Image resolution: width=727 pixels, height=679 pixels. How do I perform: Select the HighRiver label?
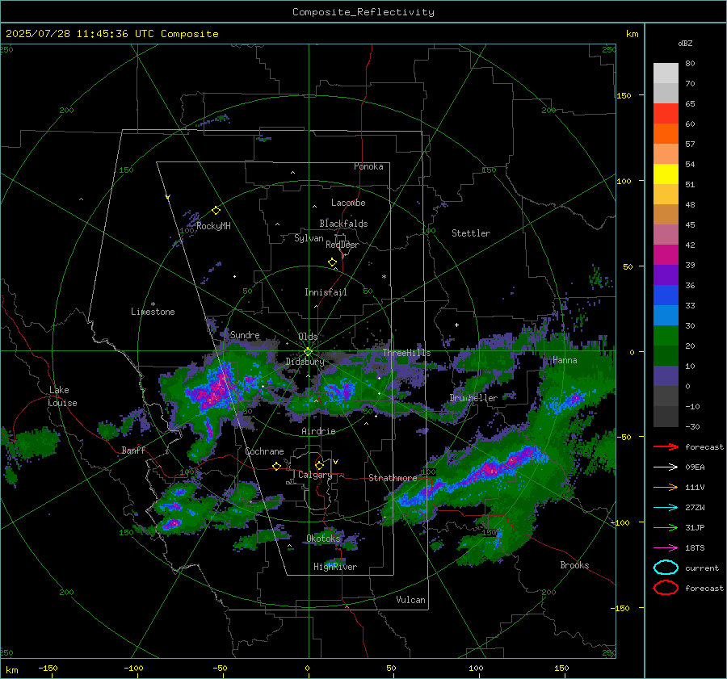point(335,567)
